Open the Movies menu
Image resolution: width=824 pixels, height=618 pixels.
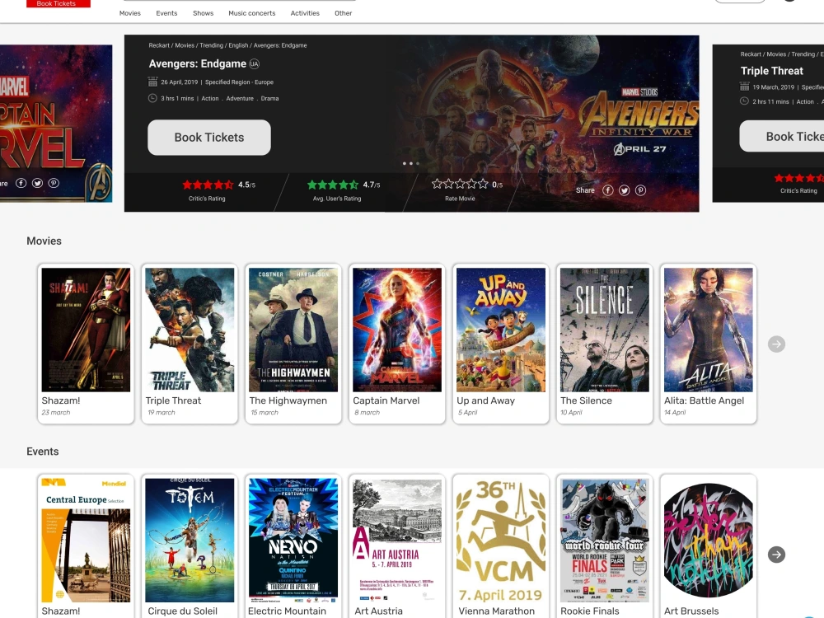pyautogui.click(x=130, y=13)
